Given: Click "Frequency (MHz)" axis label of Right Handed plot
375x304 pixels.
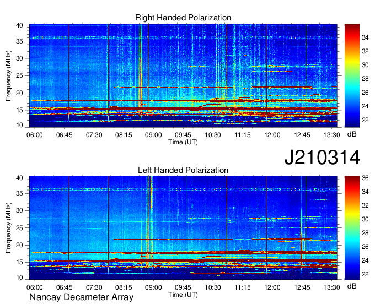Looking at the screenshot, I should (8, 75).
